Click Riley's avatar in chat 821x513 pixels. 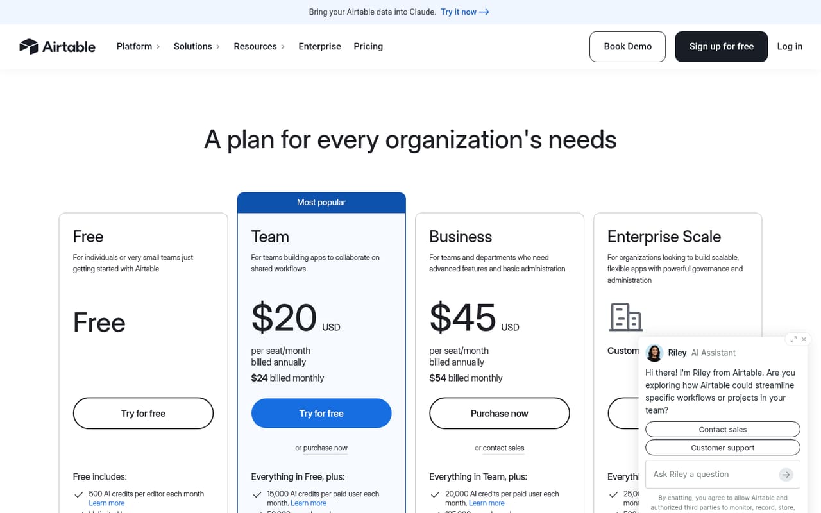tap(654, 353)
